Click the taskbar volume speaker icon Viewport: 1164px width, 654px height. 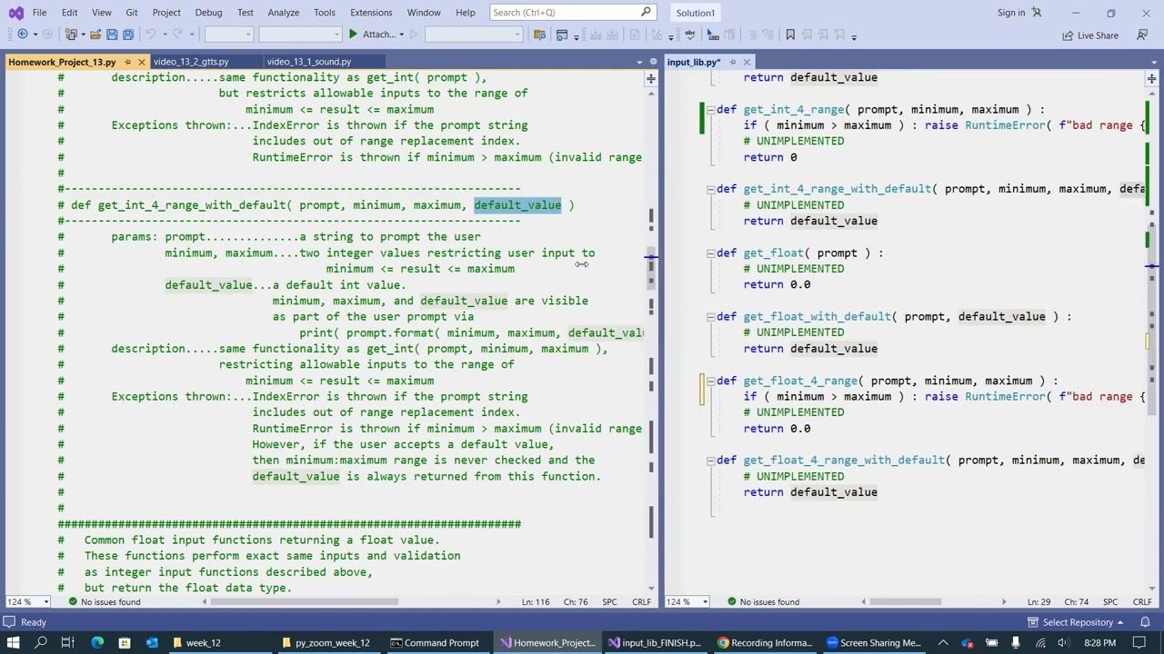1062,643
